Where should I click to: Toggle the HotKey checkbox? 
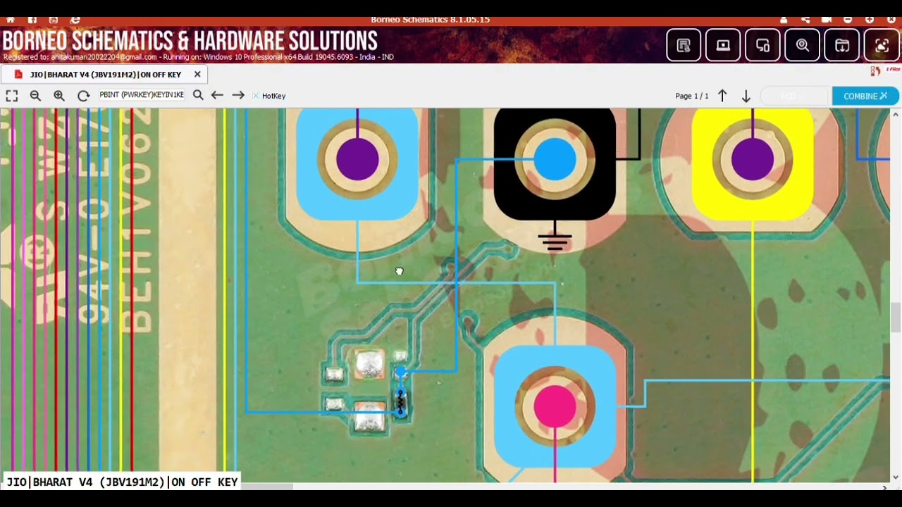[x=256, y=96]
